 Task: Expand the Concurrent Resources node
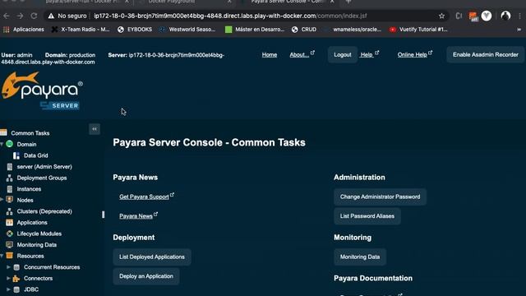point(8,267)
